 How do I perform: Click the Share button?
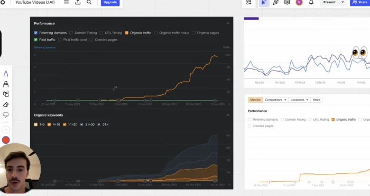[x=360, y=2]
